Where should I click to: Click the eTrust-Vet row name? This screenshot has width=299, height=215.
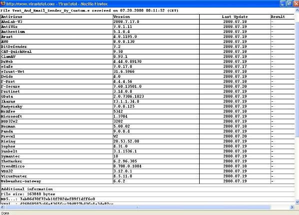coord(13,71)
